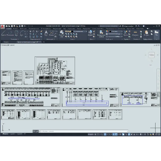Select the Dimension (Размер) tool
161x161 pixels.
pyautogui.click(x=51, y=33)
